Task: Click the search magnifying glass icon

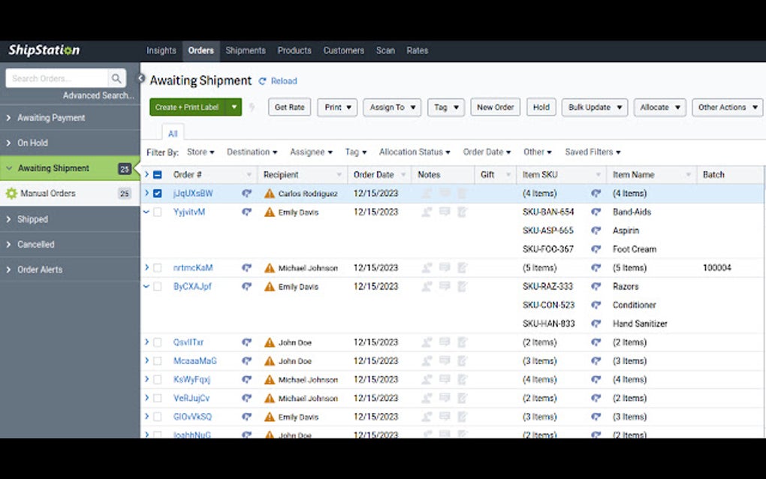Action: tap(117, 78)
